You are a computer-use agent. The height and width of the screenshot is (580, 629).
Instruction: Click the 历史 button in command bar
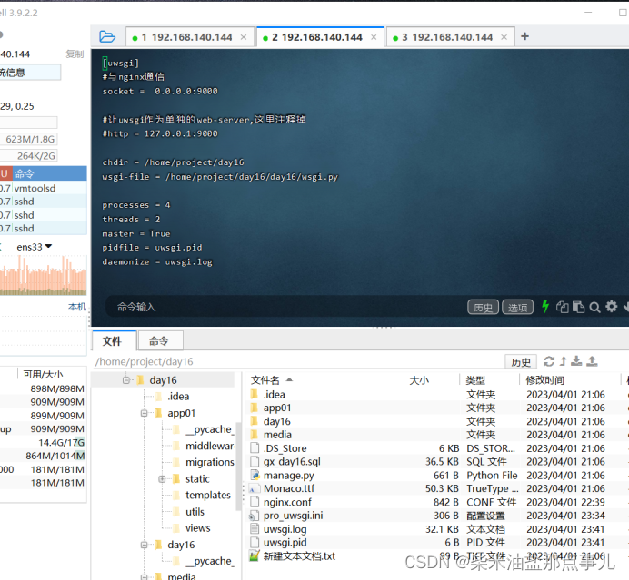483,307
